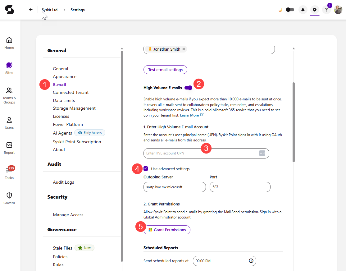The width and height of the screenshot is (346, 271).
Task: Open the Learn More link
Action: tap(189, 115)
